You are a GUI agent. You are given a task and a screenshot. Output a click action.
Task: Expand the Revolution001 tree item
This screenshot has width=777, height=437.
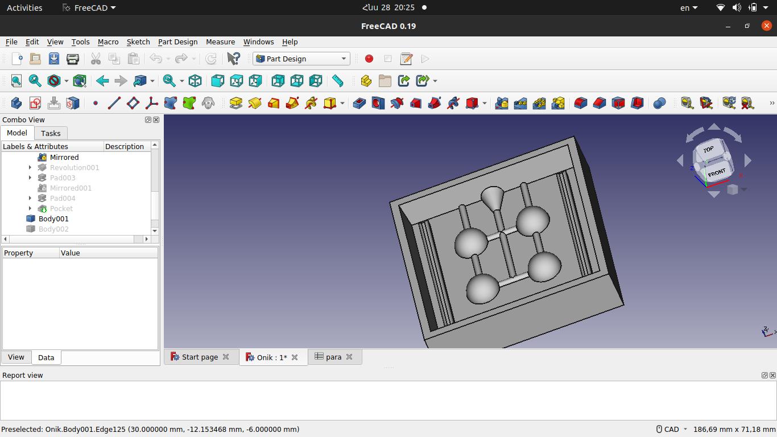[x=30, y=167]
